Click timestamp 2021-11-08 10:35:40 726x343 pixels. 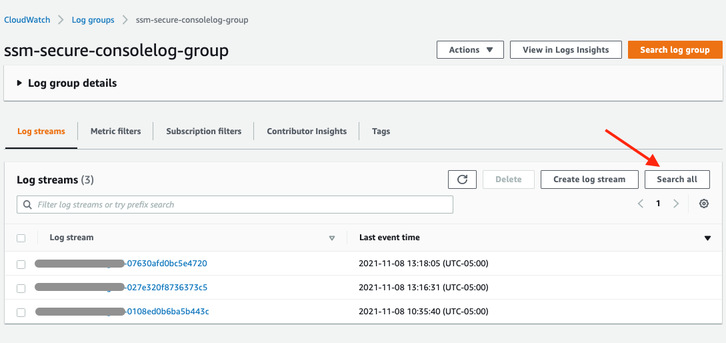(x=423, y=312)
